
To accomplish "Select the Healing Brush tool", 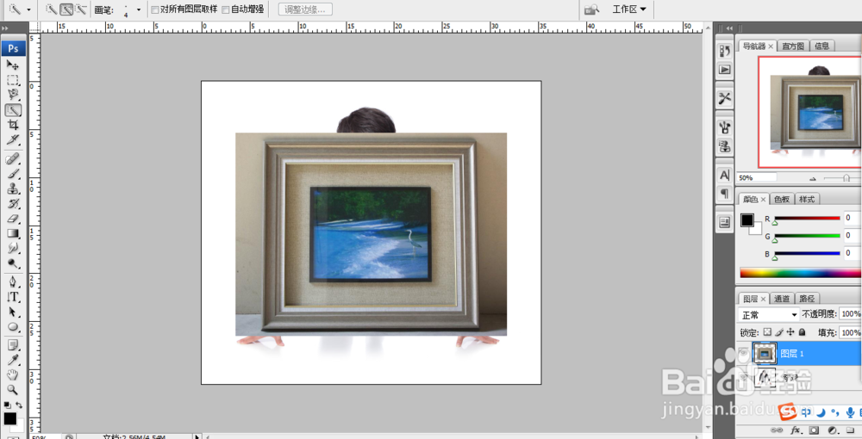I will [13, 160].
